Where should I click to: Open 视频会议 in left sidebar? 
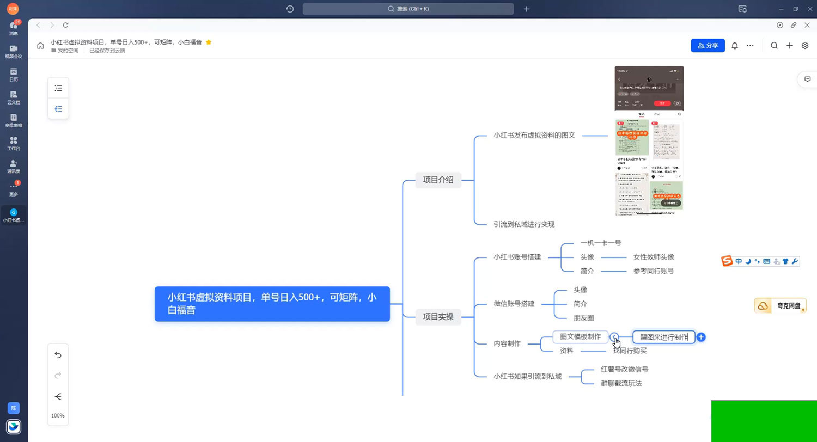(x=14, y=52)
